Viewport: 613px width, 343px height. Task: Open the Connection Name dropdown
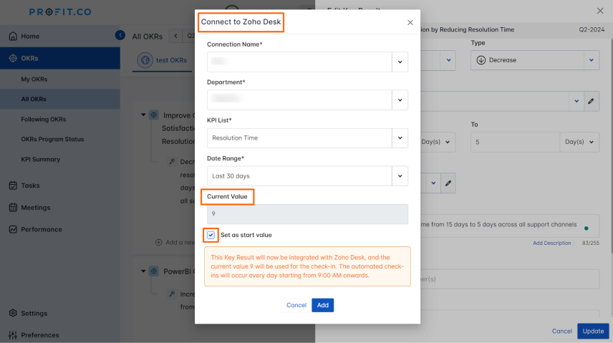click(400, 62)
